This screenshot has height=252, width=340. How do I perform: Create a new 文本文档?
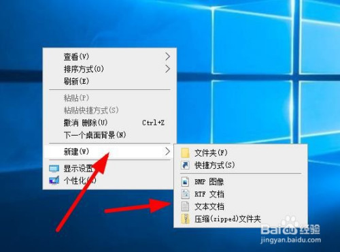tap(240, 206)
